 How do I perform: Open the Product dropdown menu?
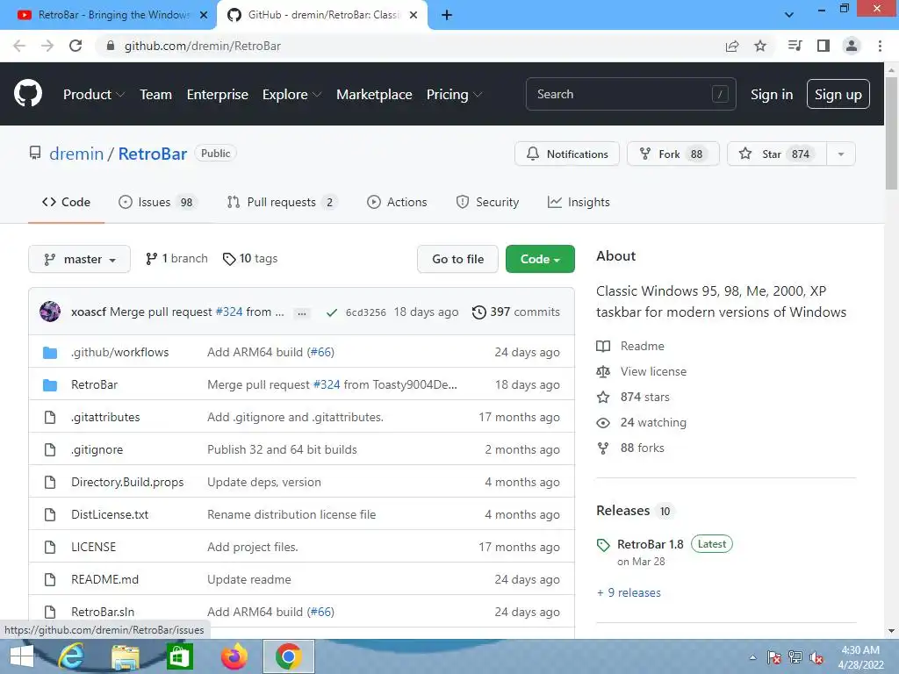click(94, 95)
